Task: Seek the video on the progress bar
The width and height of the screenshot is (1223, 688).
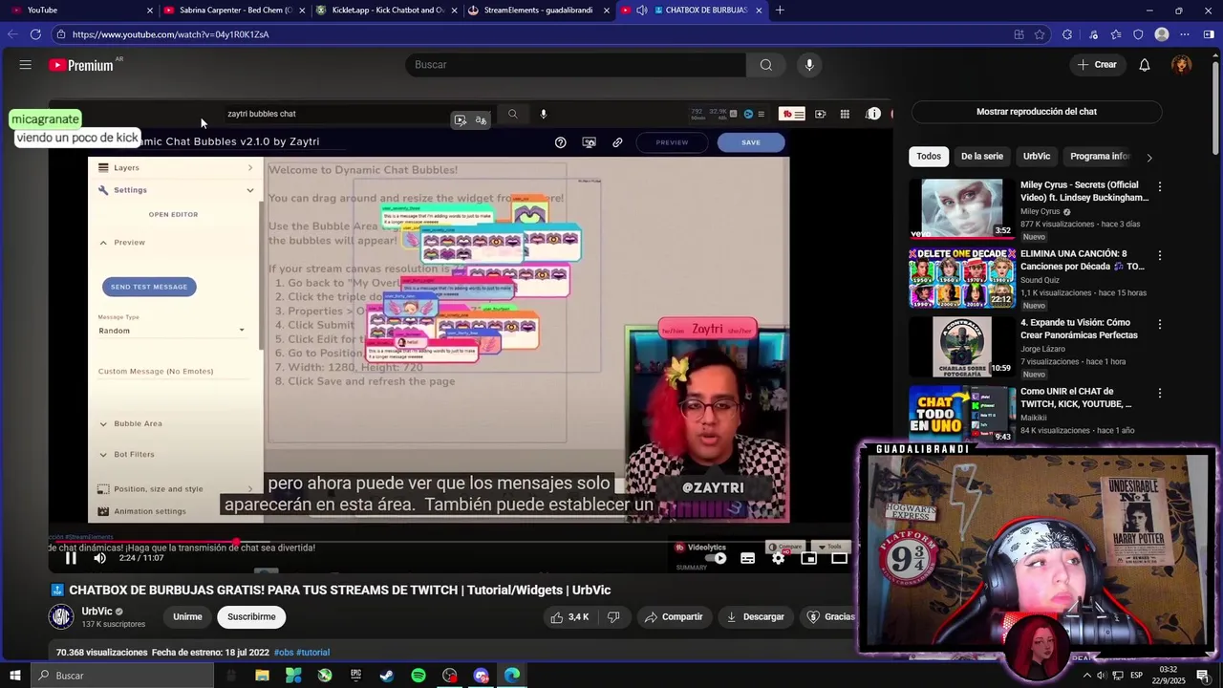Action: 454,542
